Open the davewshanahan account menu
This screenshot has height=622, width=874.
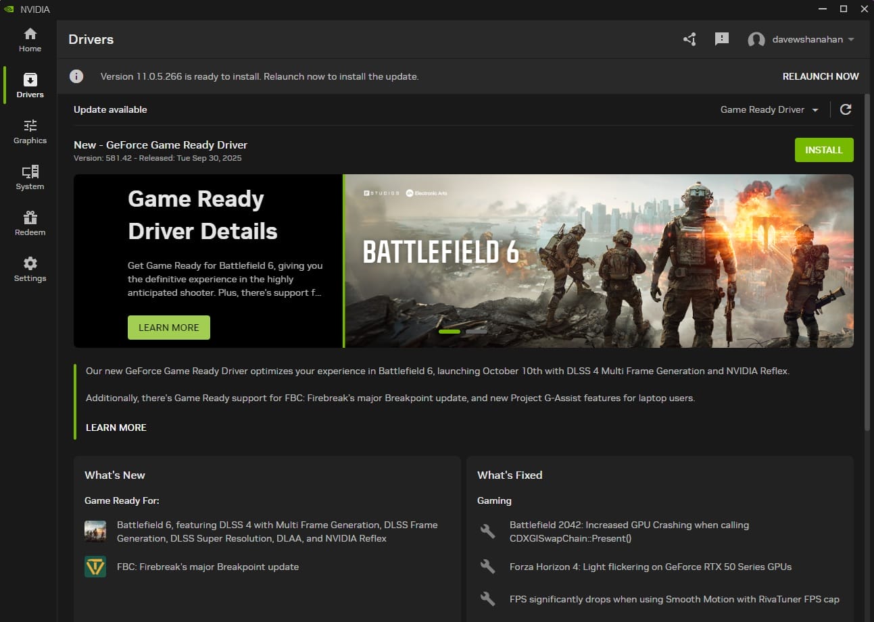tap(801, 39)
